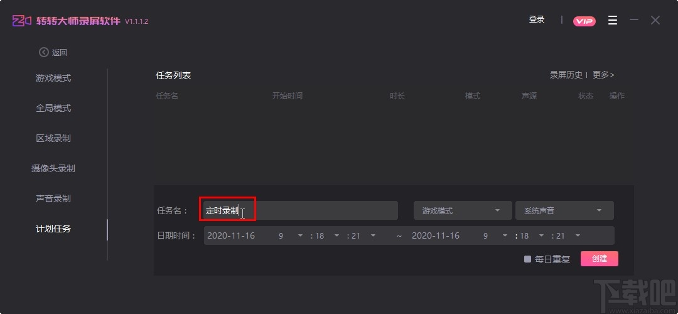Click the start date 2020-11-16 field
This screenshot has height=314, width=678.
[231, 235]
